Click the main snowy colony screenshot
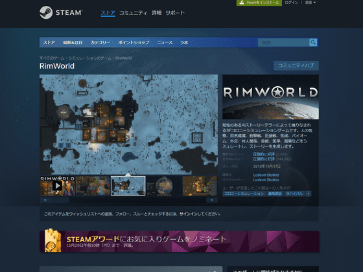The width and height of the screenshot is (363, 272). (128, 124)
